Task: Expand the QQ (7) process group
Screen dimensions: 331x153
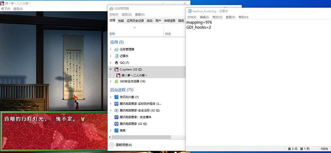Action: (110, 63)
